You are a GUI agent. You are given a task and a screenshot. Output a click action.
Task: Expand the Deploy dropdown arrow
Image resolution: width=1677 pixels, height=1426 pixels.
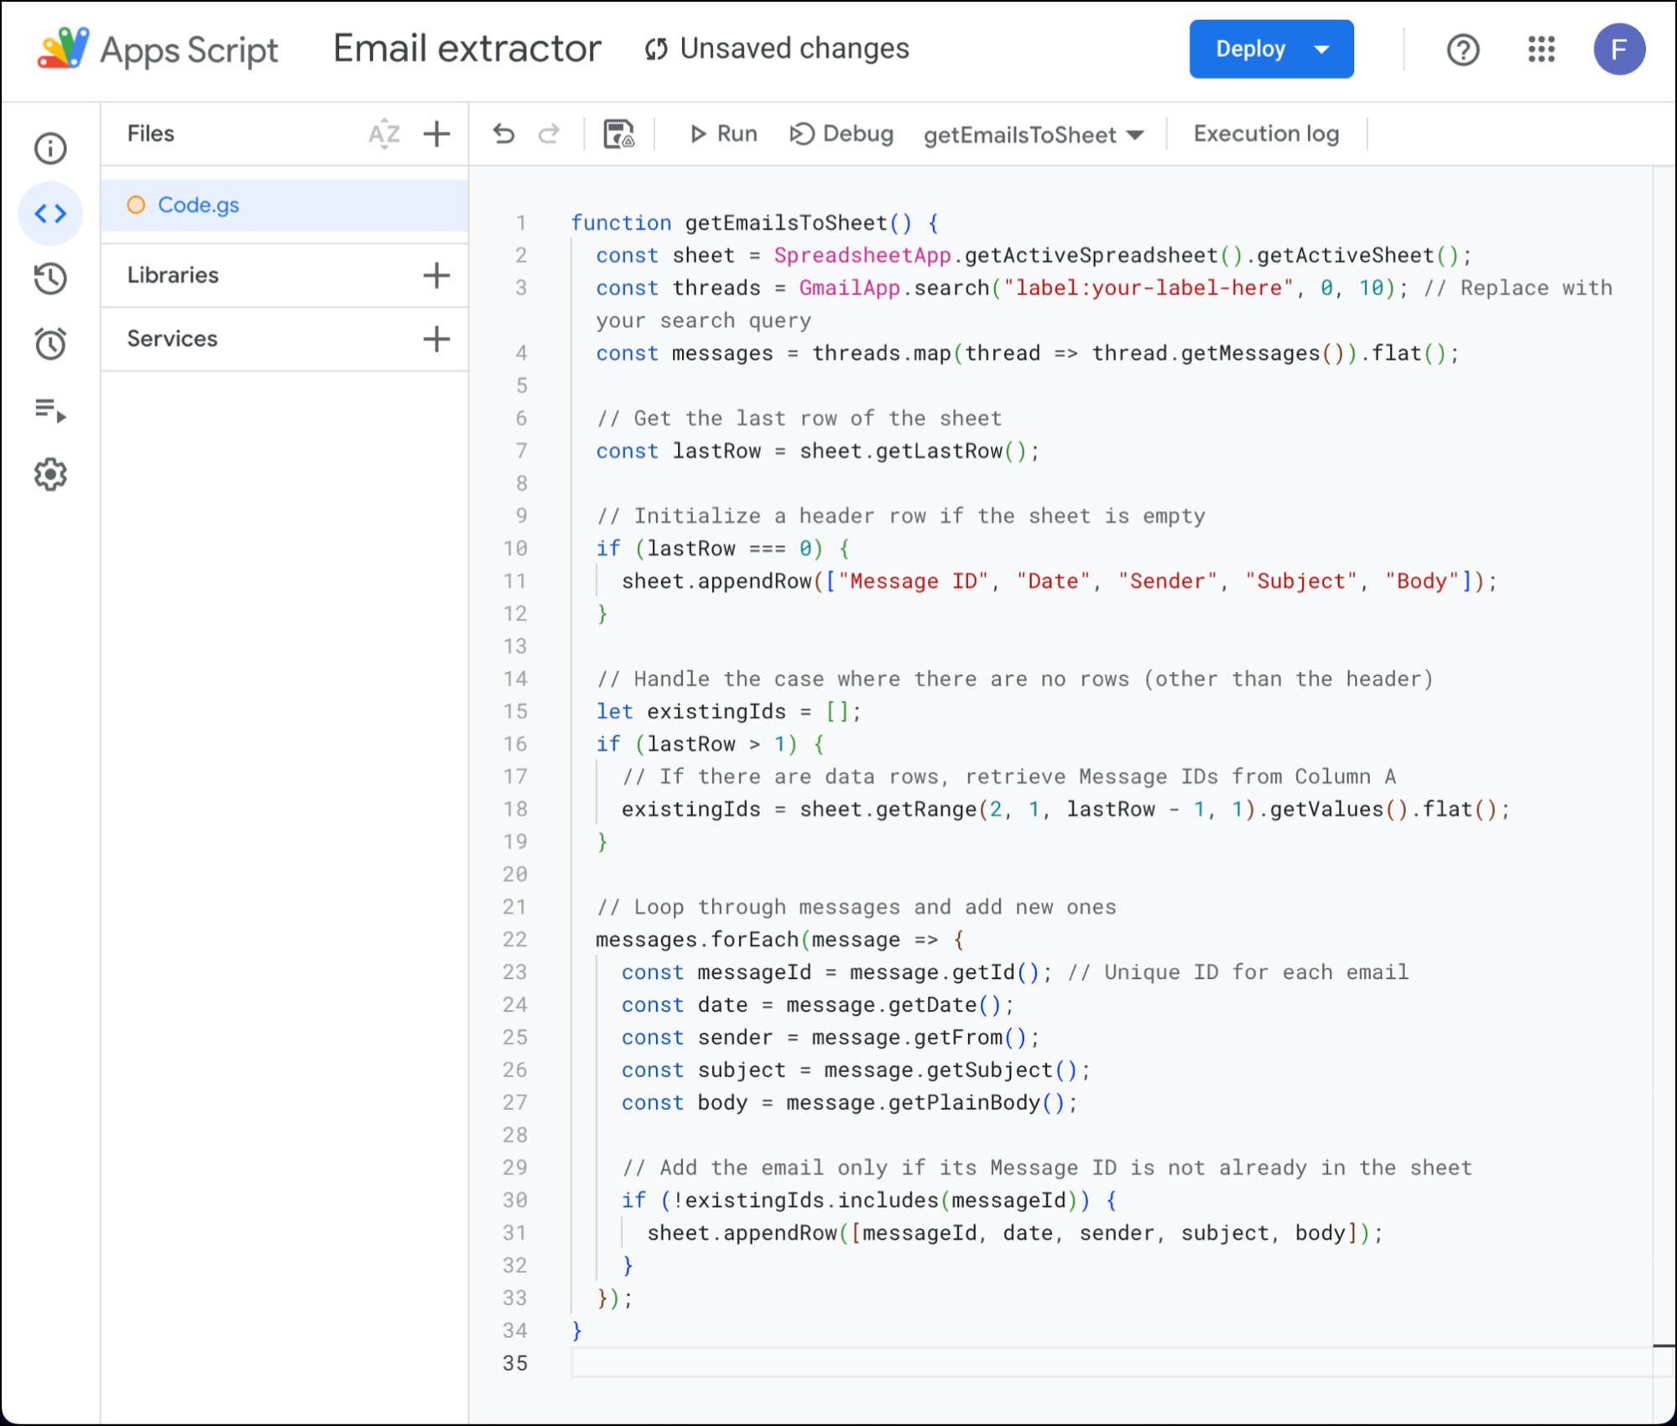1321,49
